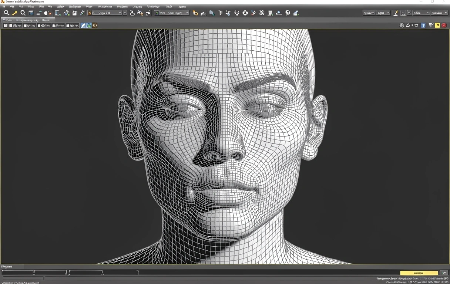Image resolution: width=450 pixels, height=284 pixels.
Task: Select the Zoom magnifier tool
Action: click(x=7, y=13)
